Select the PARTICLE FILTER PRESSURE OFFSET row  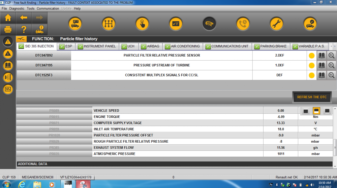(175, 135)
